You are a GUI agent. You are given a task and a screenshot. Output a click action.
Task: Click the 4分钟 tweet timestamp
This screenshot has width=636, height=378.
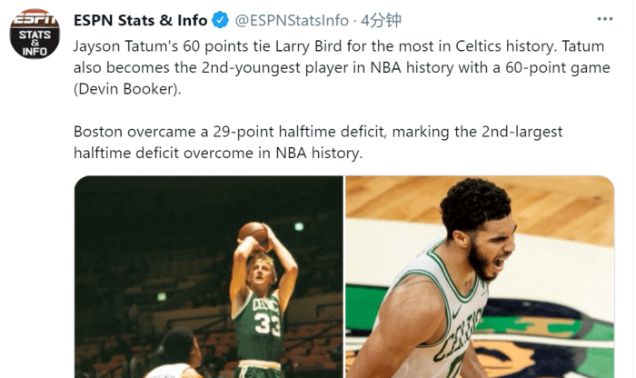[x=381, y=20]
